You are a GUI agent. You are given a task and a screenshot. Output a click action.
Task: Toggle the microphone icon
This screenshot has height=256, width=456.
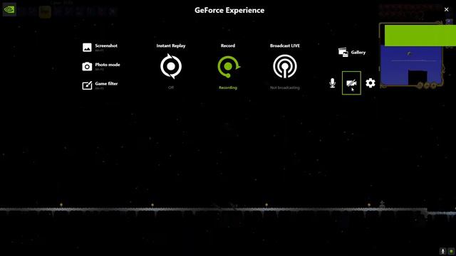(x=333, y=83)
